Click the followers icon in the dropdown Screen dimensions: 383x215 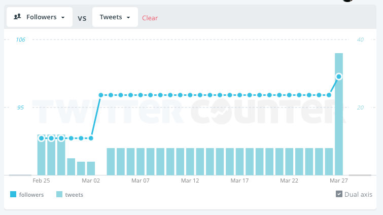(x=17, y=17)
